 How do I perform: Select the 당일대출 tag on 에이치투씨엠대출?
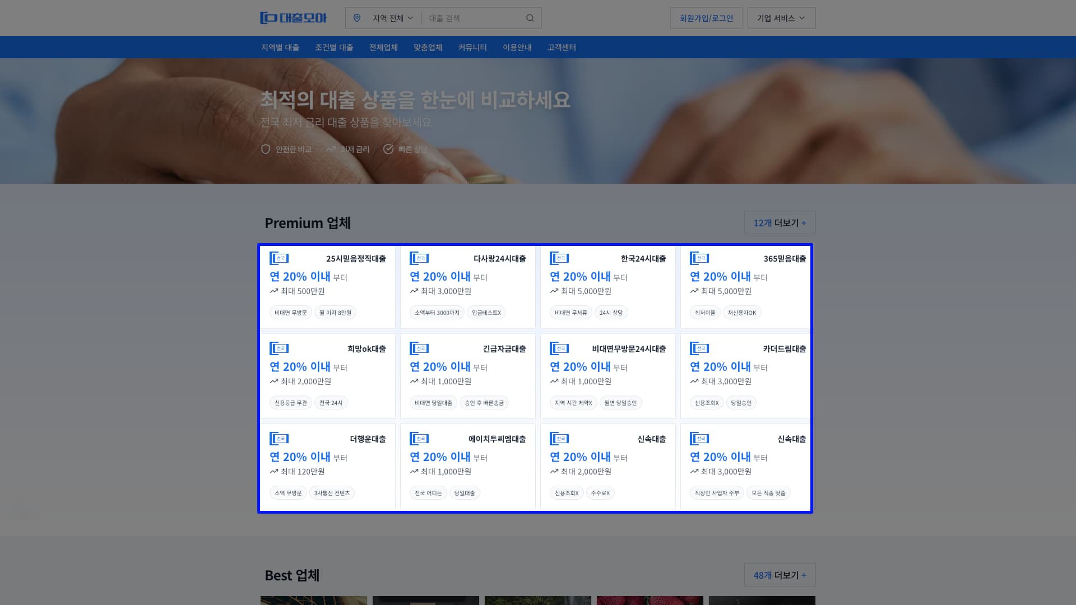pyautogui.click(x=465, y=493)
